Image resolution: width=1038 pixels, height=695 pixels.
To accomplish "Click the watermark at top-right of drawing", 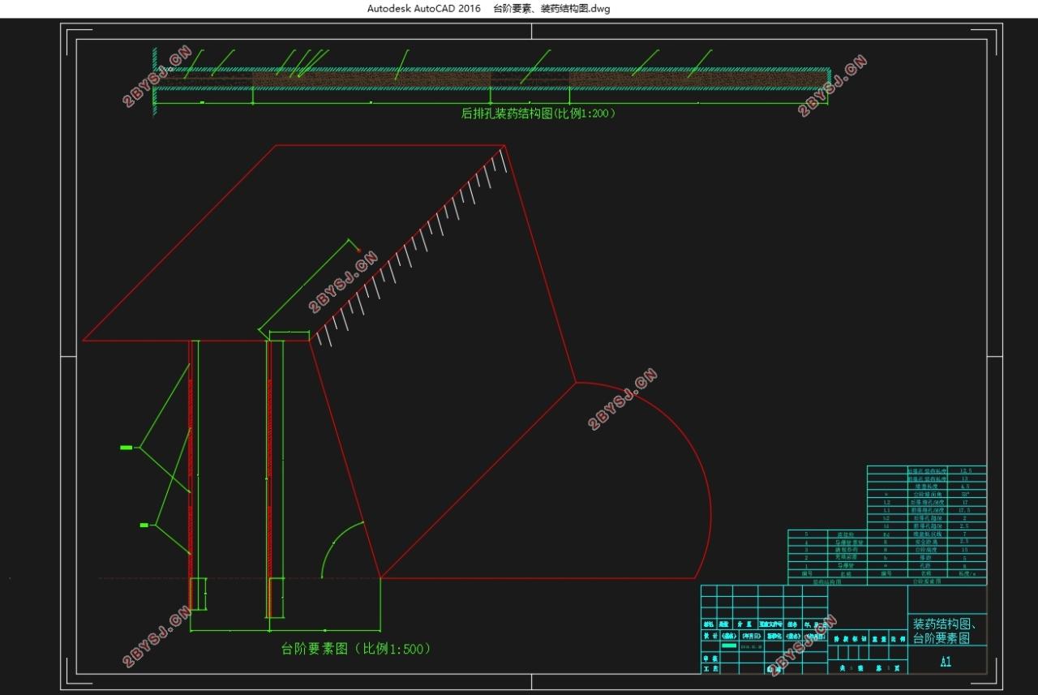I will click(832, 86).
